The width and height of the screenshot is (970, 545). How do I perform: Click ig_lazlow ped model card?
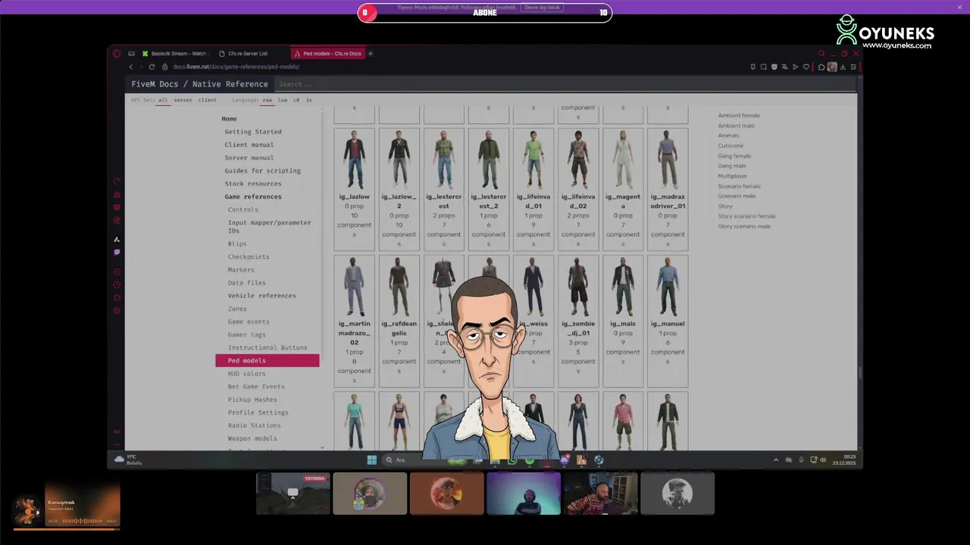tap(355, 189)
